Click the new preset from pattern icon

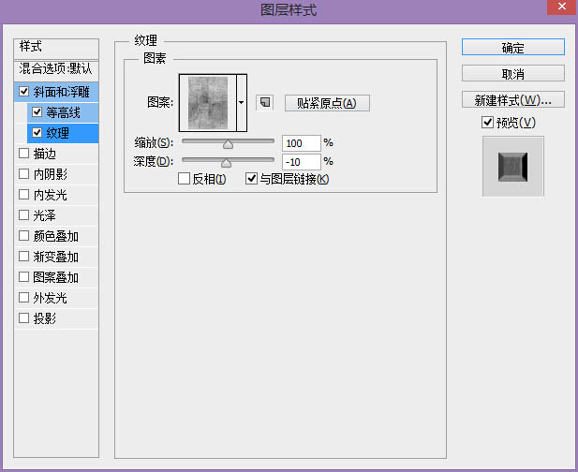point(264,102)
